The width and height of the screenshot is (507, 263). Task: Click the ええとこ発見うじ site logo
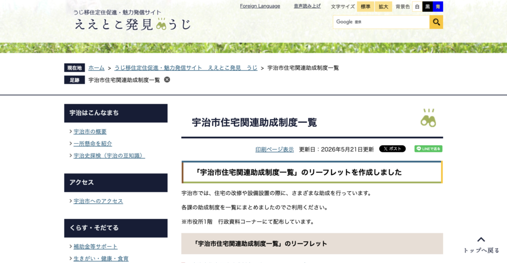(x=133, y=24)
